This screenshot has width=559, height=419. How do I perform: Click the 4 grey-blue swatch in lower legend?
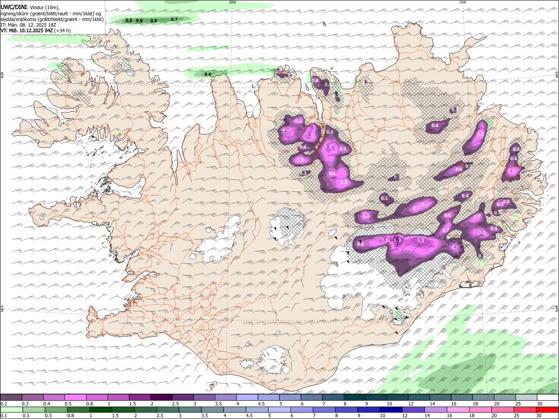pyautogui.click(x=235, y=409)
